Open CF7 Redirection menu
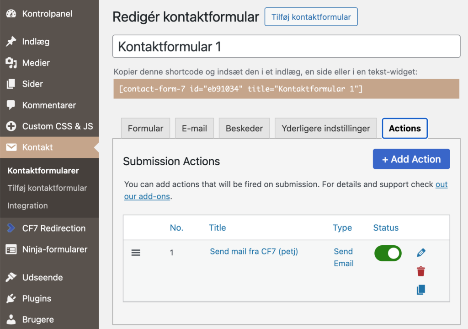Viewport: 468px width, 329px height. pyautogui.click(x=53, y=228)
